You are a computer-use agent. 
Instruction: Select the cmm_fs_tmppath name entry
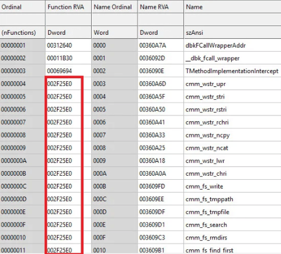[233, 199]
